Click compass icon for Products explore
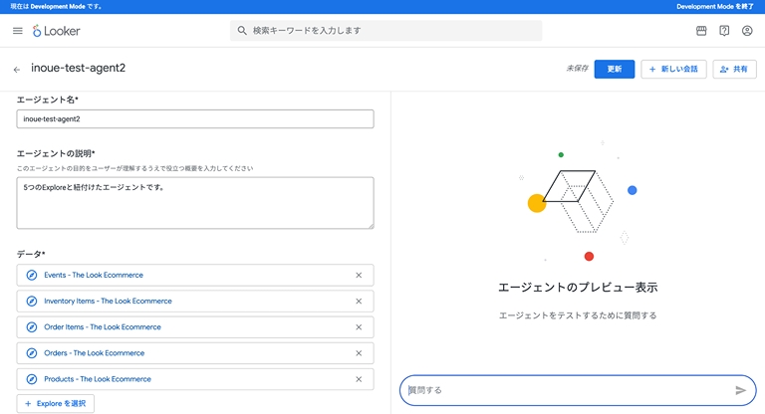This screenshot has width=765, height=414. (32, 379)
